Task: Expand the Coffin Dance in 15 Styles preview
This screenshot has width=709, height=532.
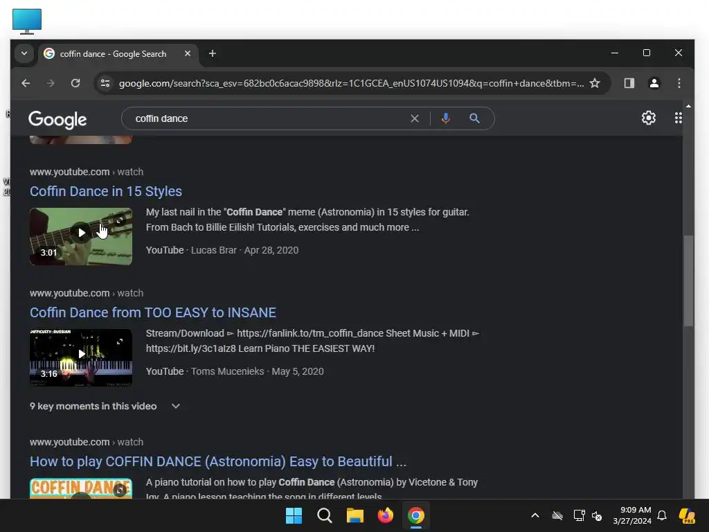Action: [120, 220]
